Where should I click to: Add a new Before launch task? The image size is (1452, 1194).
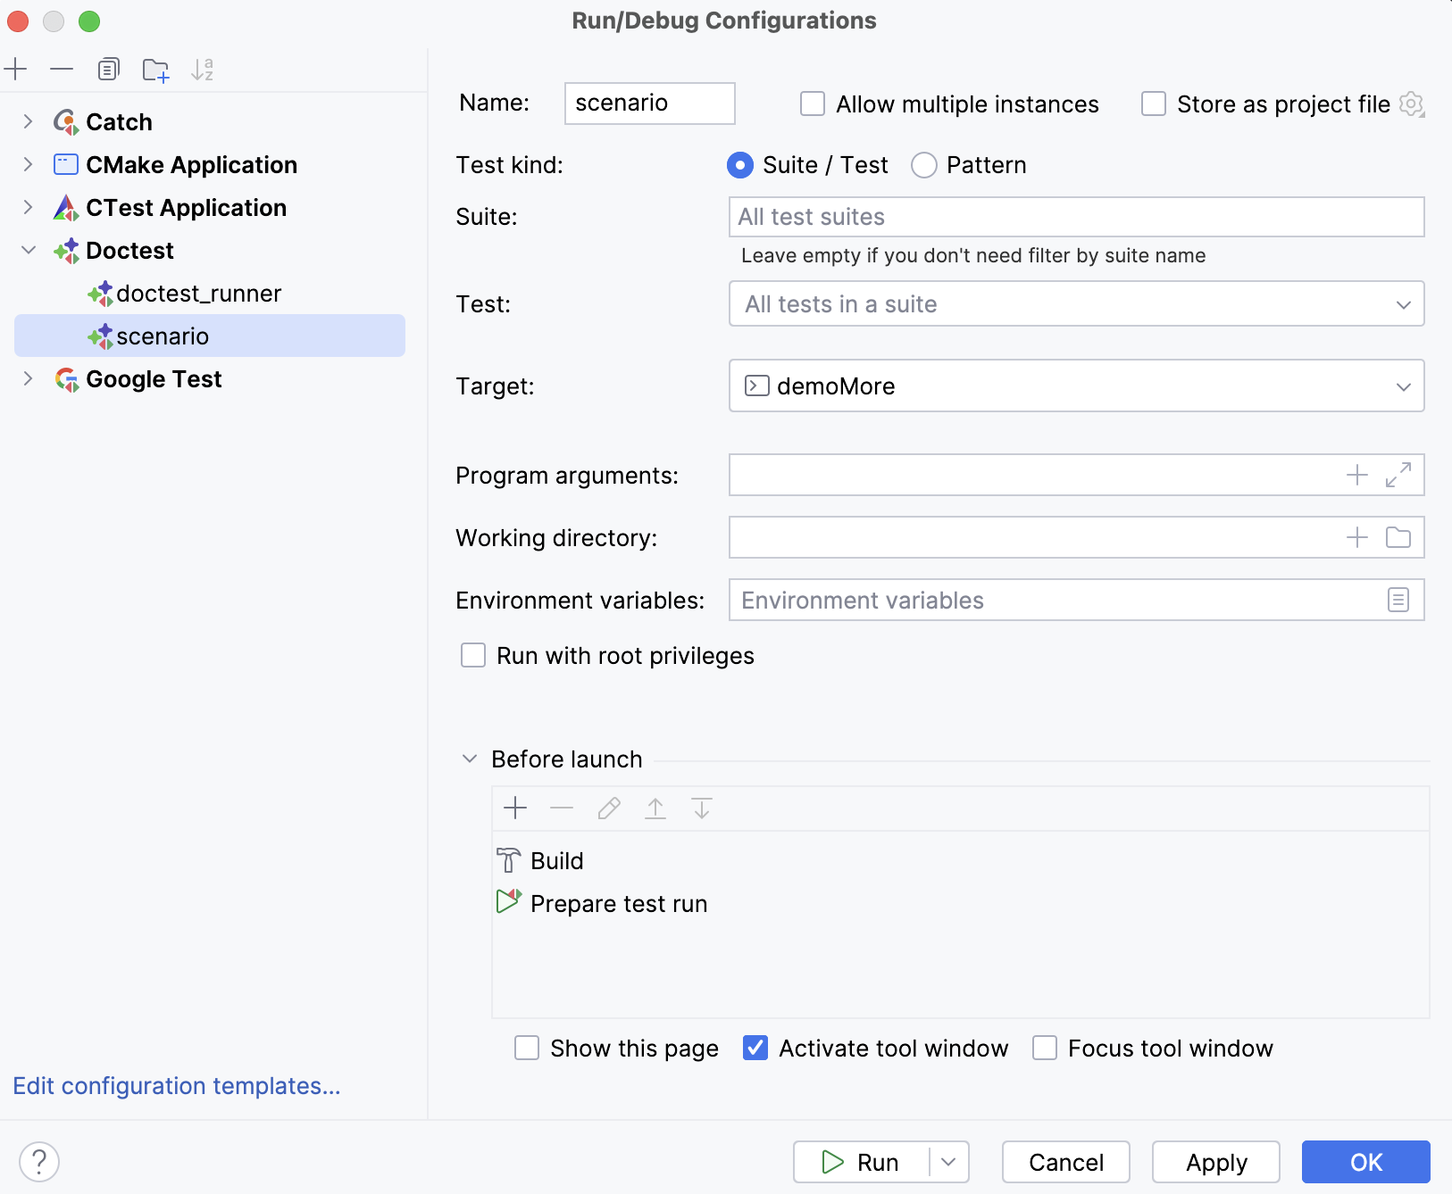tap(516, 808)
